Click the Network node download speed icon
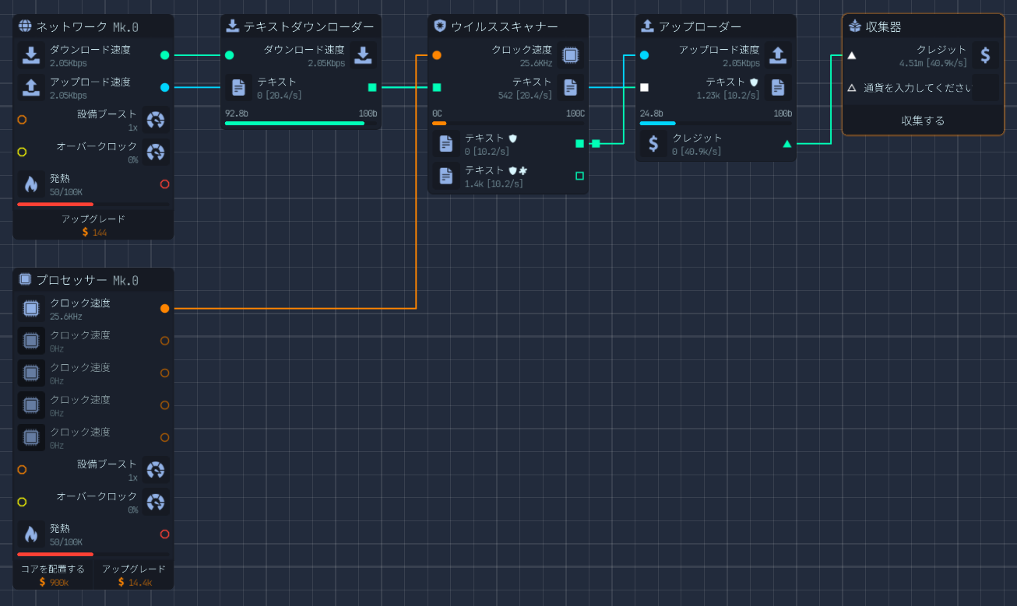This screenshot has width=1017, height=606. [31, 55]
